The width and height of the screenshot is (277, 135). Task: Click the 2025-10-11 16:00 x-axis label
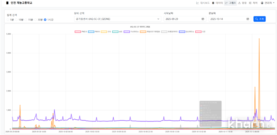(x=225, y=131)
